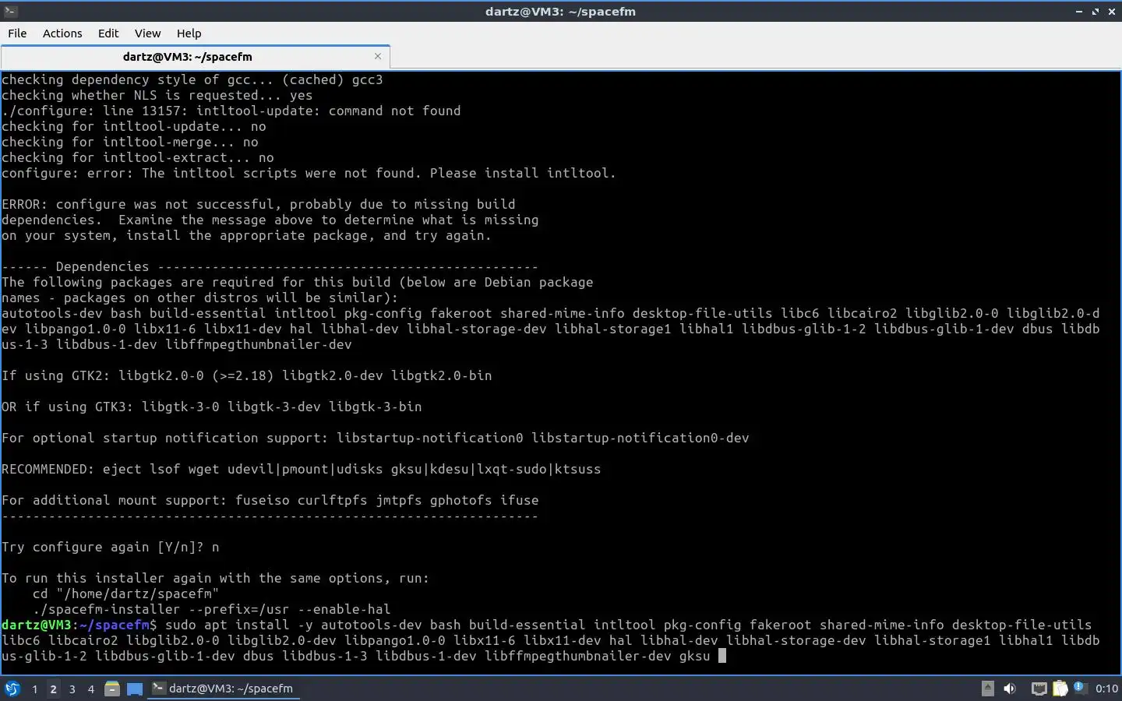Screen dimensions: 1122x701
Task: Click the dartz@VM3 taskbar window button
Action: 224,689
